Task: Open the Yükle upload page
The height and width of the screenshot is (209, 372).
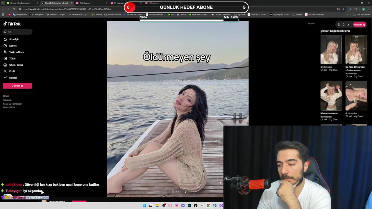Action: click(x=9, y=58)
